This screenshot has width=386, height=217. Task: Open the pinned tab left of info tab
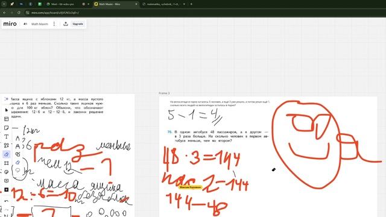pos(21,4)
